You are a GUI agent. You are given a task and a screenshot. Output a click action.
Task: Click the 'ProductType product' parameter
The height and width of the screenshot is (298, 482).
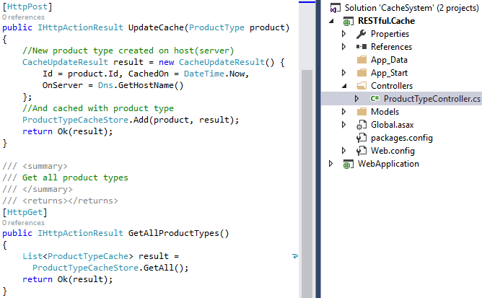(x=237, y=27)
